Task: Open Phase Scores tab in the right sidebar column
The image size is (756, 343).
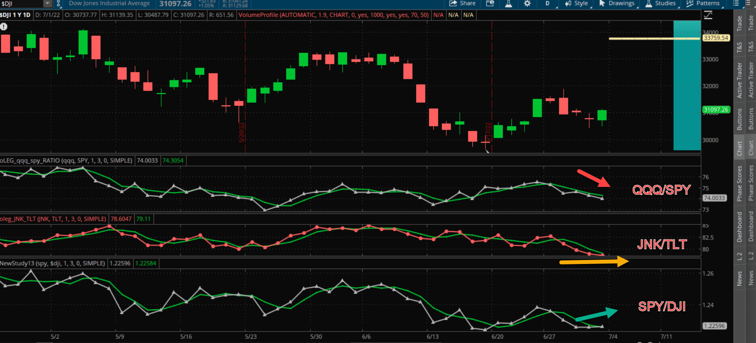Action: 751,183
